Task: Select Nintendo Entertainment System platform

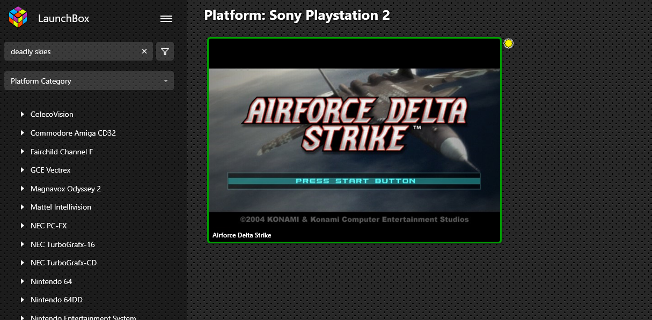Action: coord(83,317)
